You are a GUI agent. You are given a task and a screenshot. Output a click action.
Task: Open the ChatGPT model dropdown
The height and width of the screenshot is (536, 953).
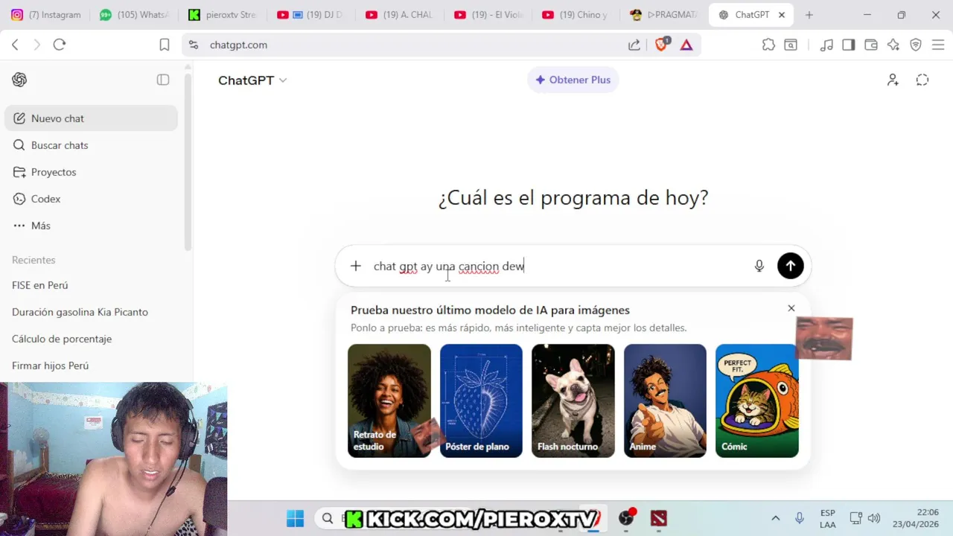[x=252, y=80]
